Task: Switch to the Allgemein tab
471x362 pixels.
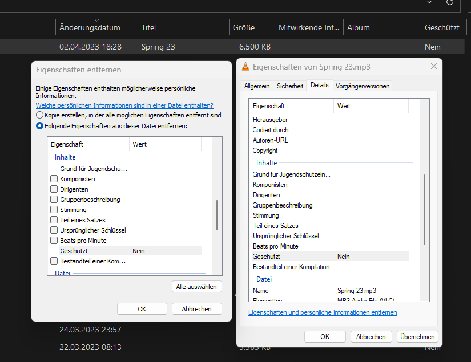Action: (x=257, y=86)
